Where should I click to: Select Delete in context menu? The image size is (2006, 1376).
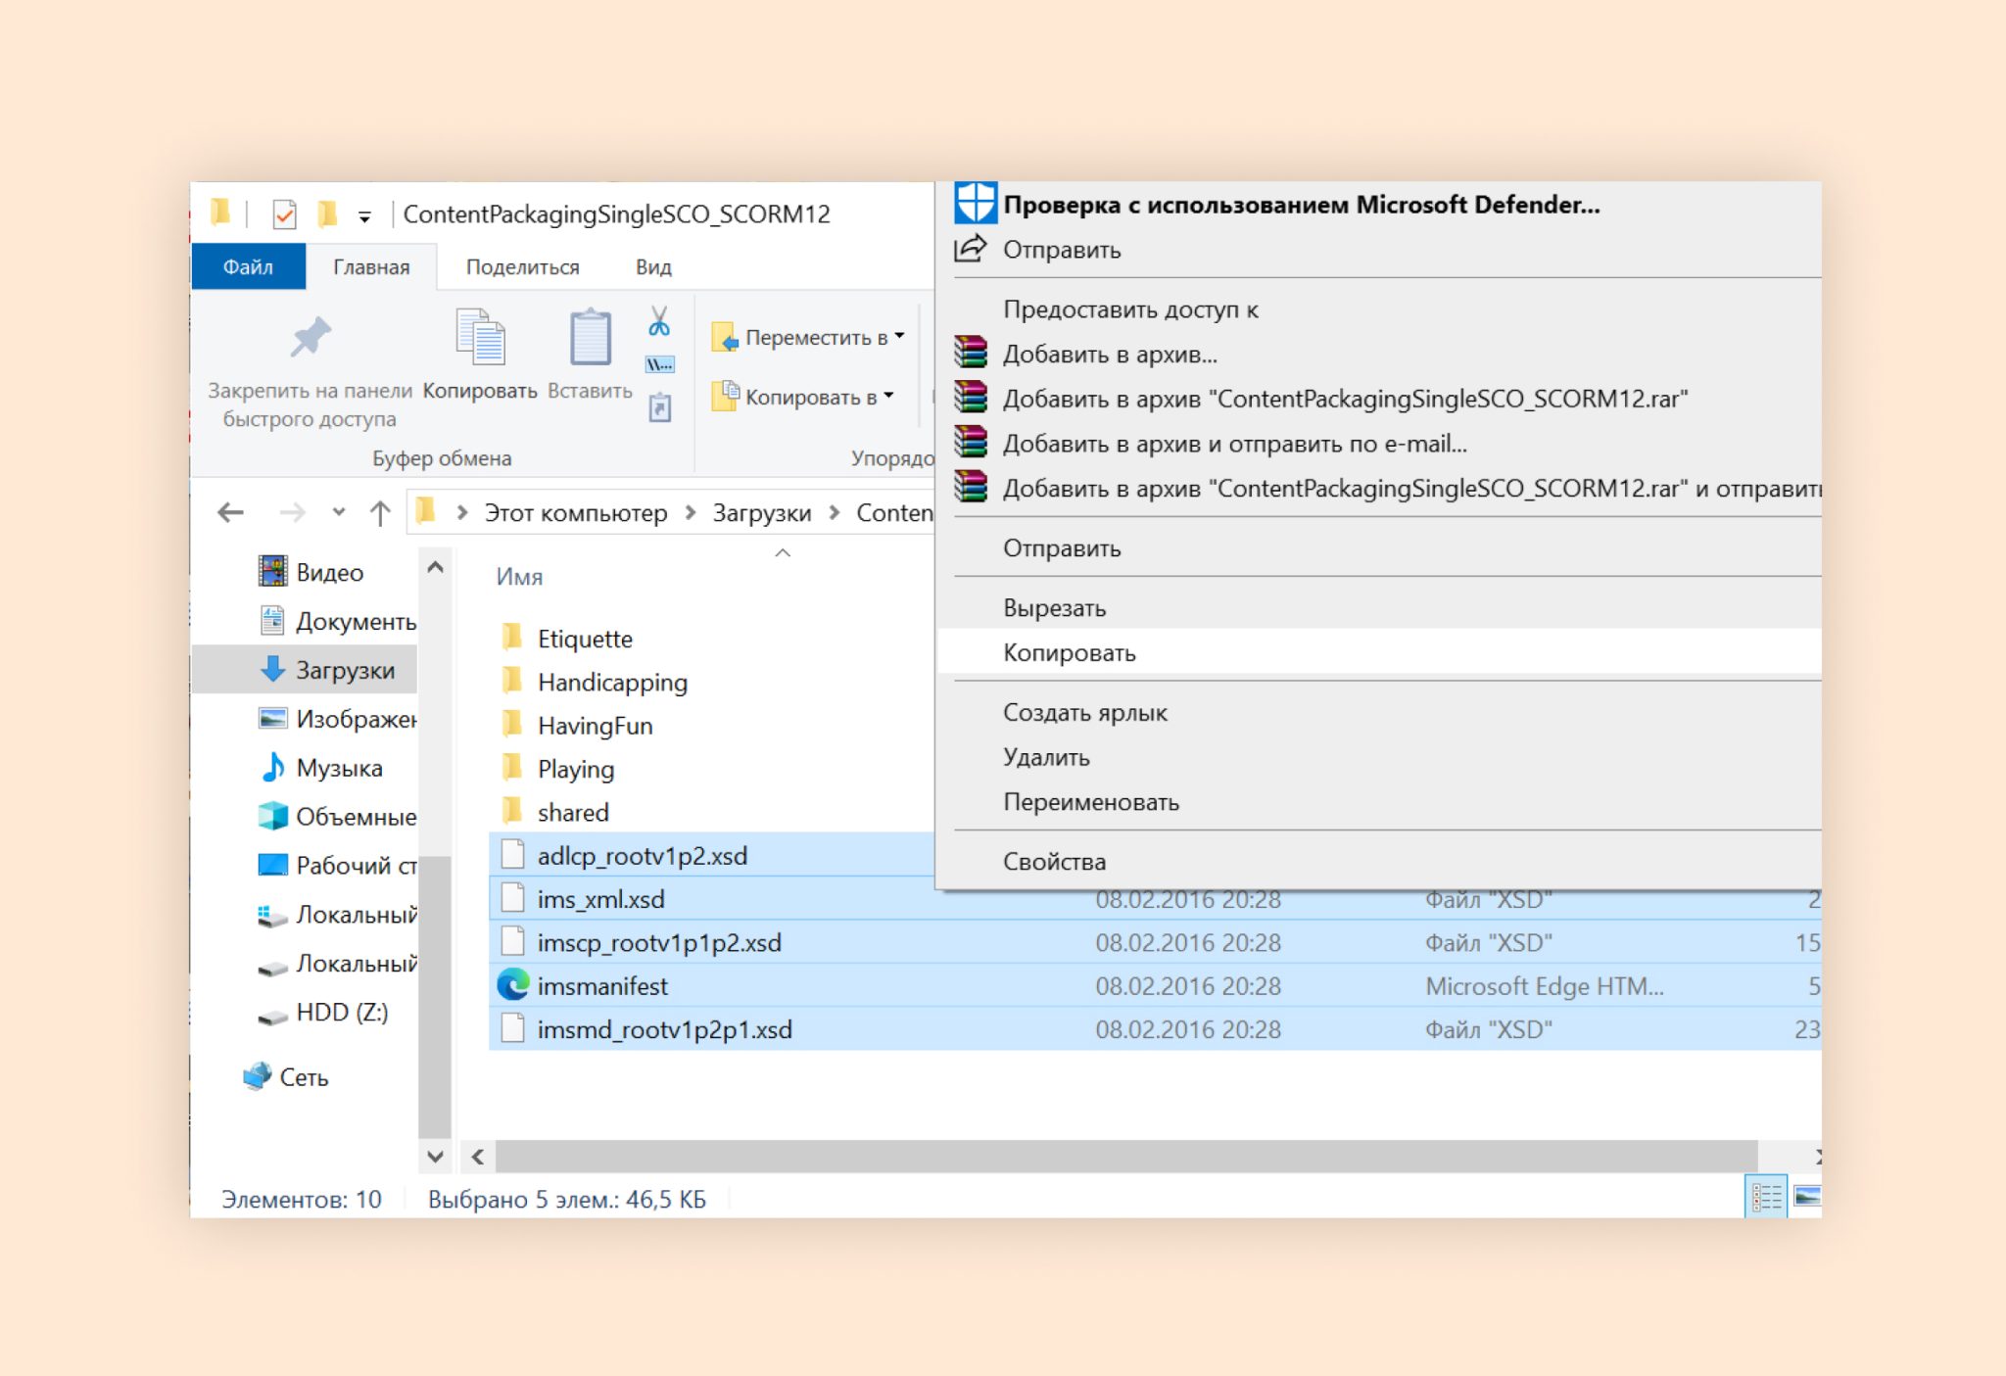[1045, 757]
